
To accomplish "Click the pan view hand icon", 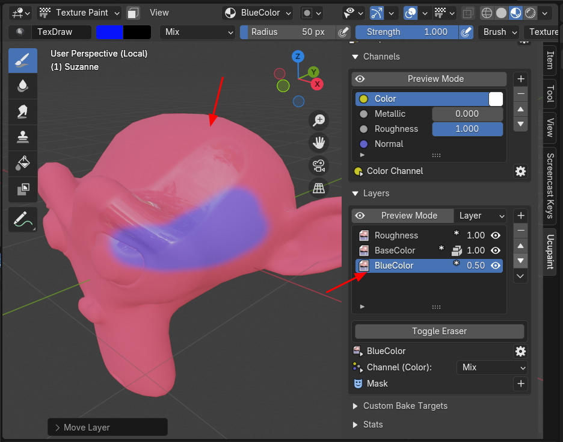I will [318, 143].
